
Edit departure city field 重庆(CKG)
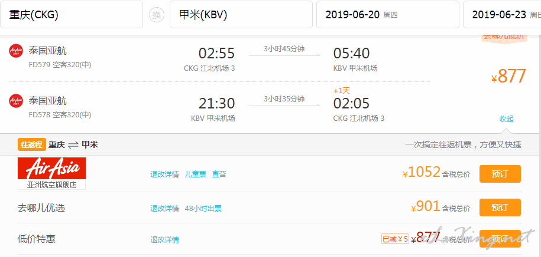pyautogui.click(x=72, y=15)
